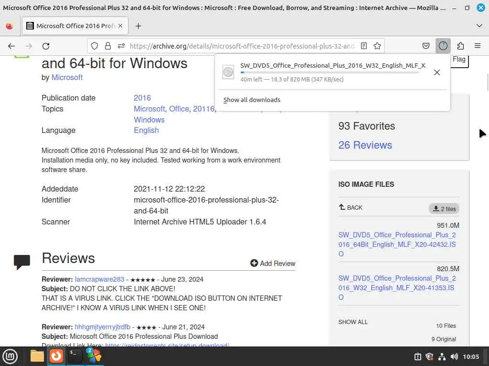Switch to Firefox in the taskbar
The image size is (489, 366).
point(56,356)
